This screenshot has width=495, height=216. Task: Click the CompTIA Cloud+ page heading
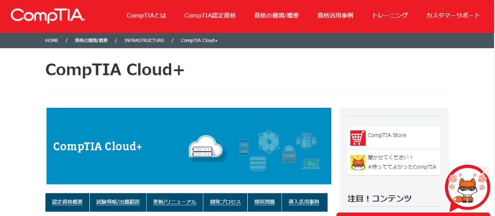[115, 70]
